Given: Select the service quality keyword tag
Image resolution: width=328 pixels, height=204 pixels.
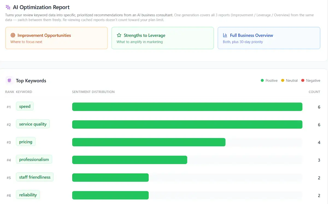Looking at the screenshot, I should tap(33, 124).
